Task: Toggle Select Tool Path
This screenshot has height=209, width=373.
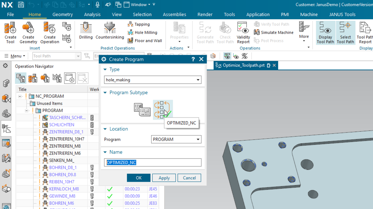Action: (345, 32)
